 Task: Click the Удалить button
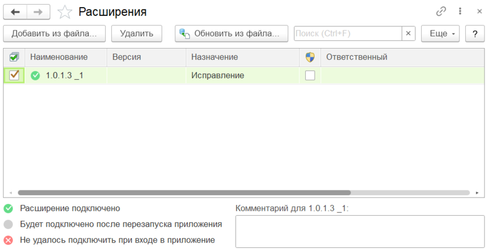point(136,33)
